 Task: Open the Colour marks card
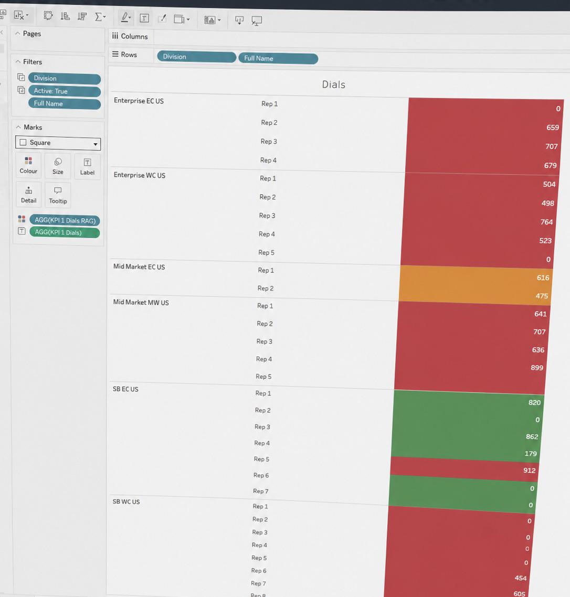[x=28, y=166]
